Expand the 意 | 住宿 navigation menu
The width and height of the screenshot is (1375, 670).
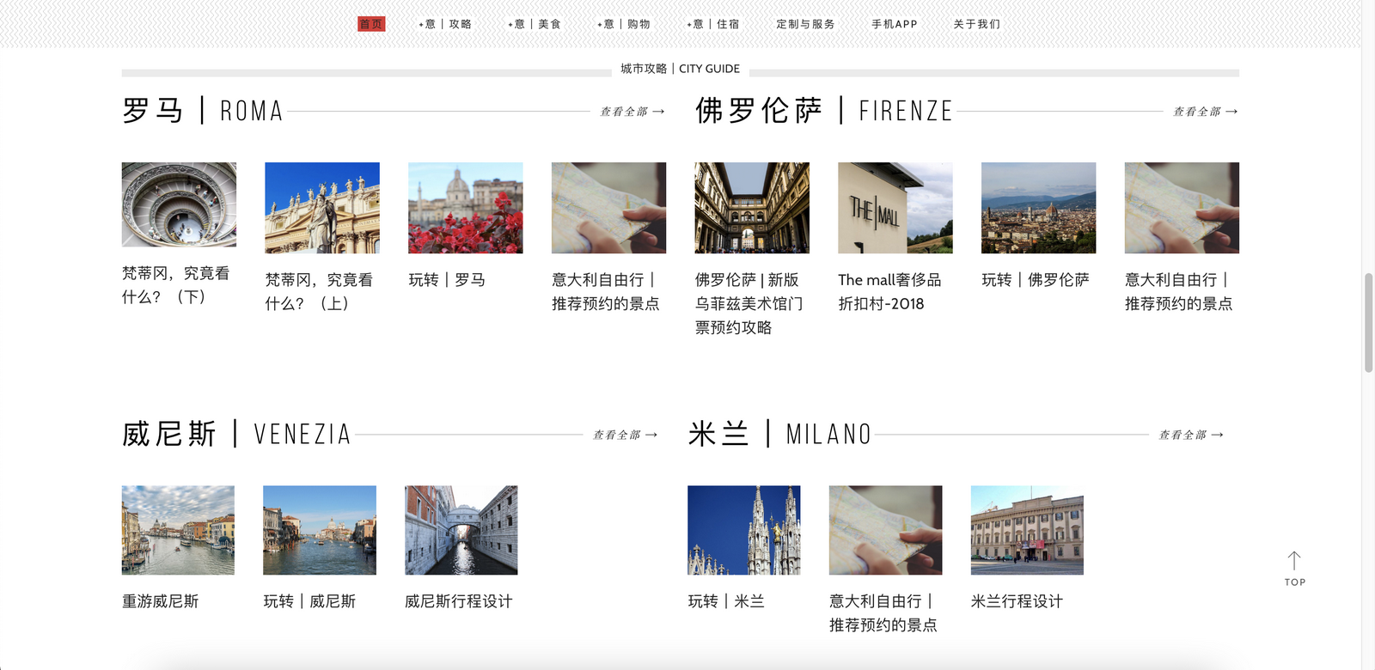pos(713,24)
